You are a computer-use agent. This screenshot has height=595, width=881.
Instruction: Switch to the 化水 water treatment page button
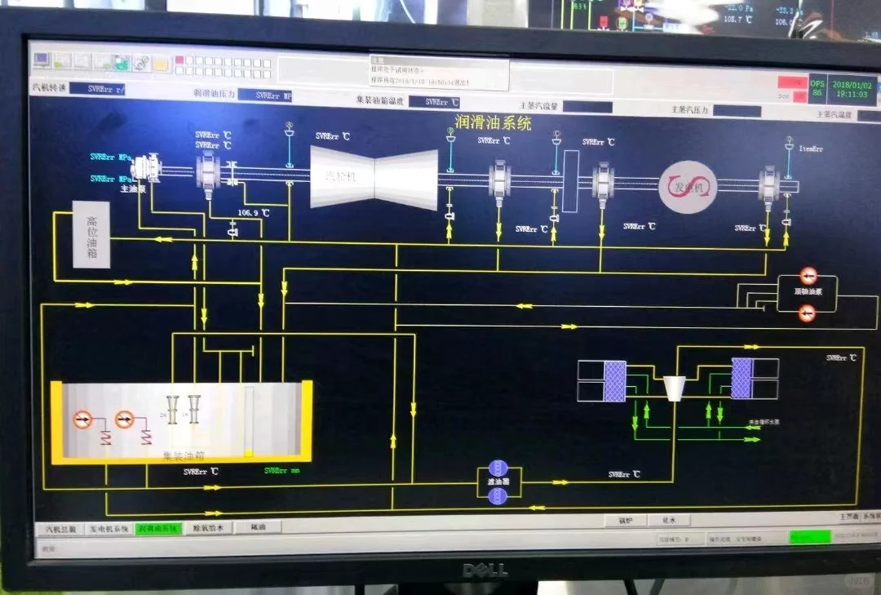point(669,520)
